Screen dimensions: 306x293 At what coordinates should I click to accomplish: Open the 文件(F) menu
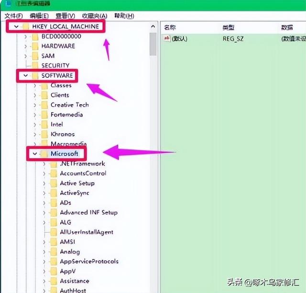point(13,16)
